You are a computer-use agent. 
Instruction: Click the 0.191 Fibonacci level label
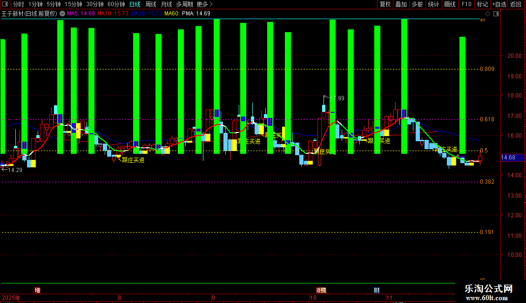pos(487,232)
